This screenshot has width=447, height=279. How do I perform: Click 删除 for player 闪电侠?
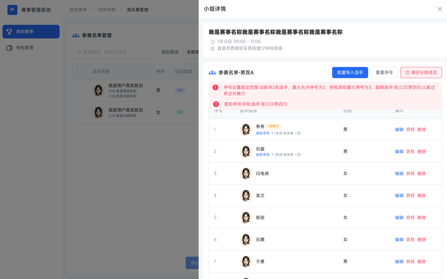click(422, 174)
